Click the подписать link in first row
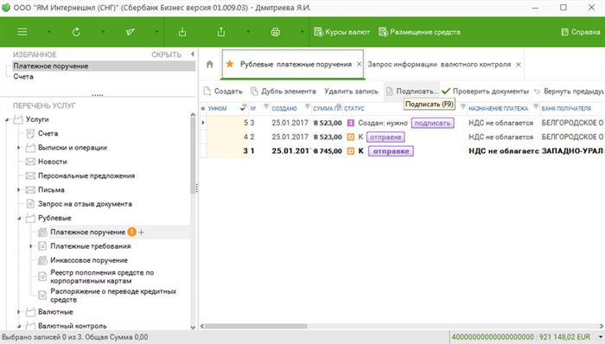605x344 pixels. [432, 123]
